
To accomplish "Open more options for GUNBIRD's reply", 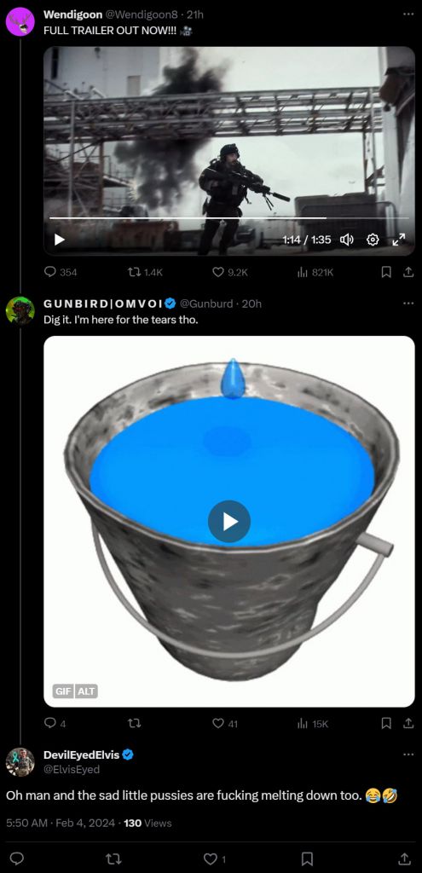I will coord(408,303).
